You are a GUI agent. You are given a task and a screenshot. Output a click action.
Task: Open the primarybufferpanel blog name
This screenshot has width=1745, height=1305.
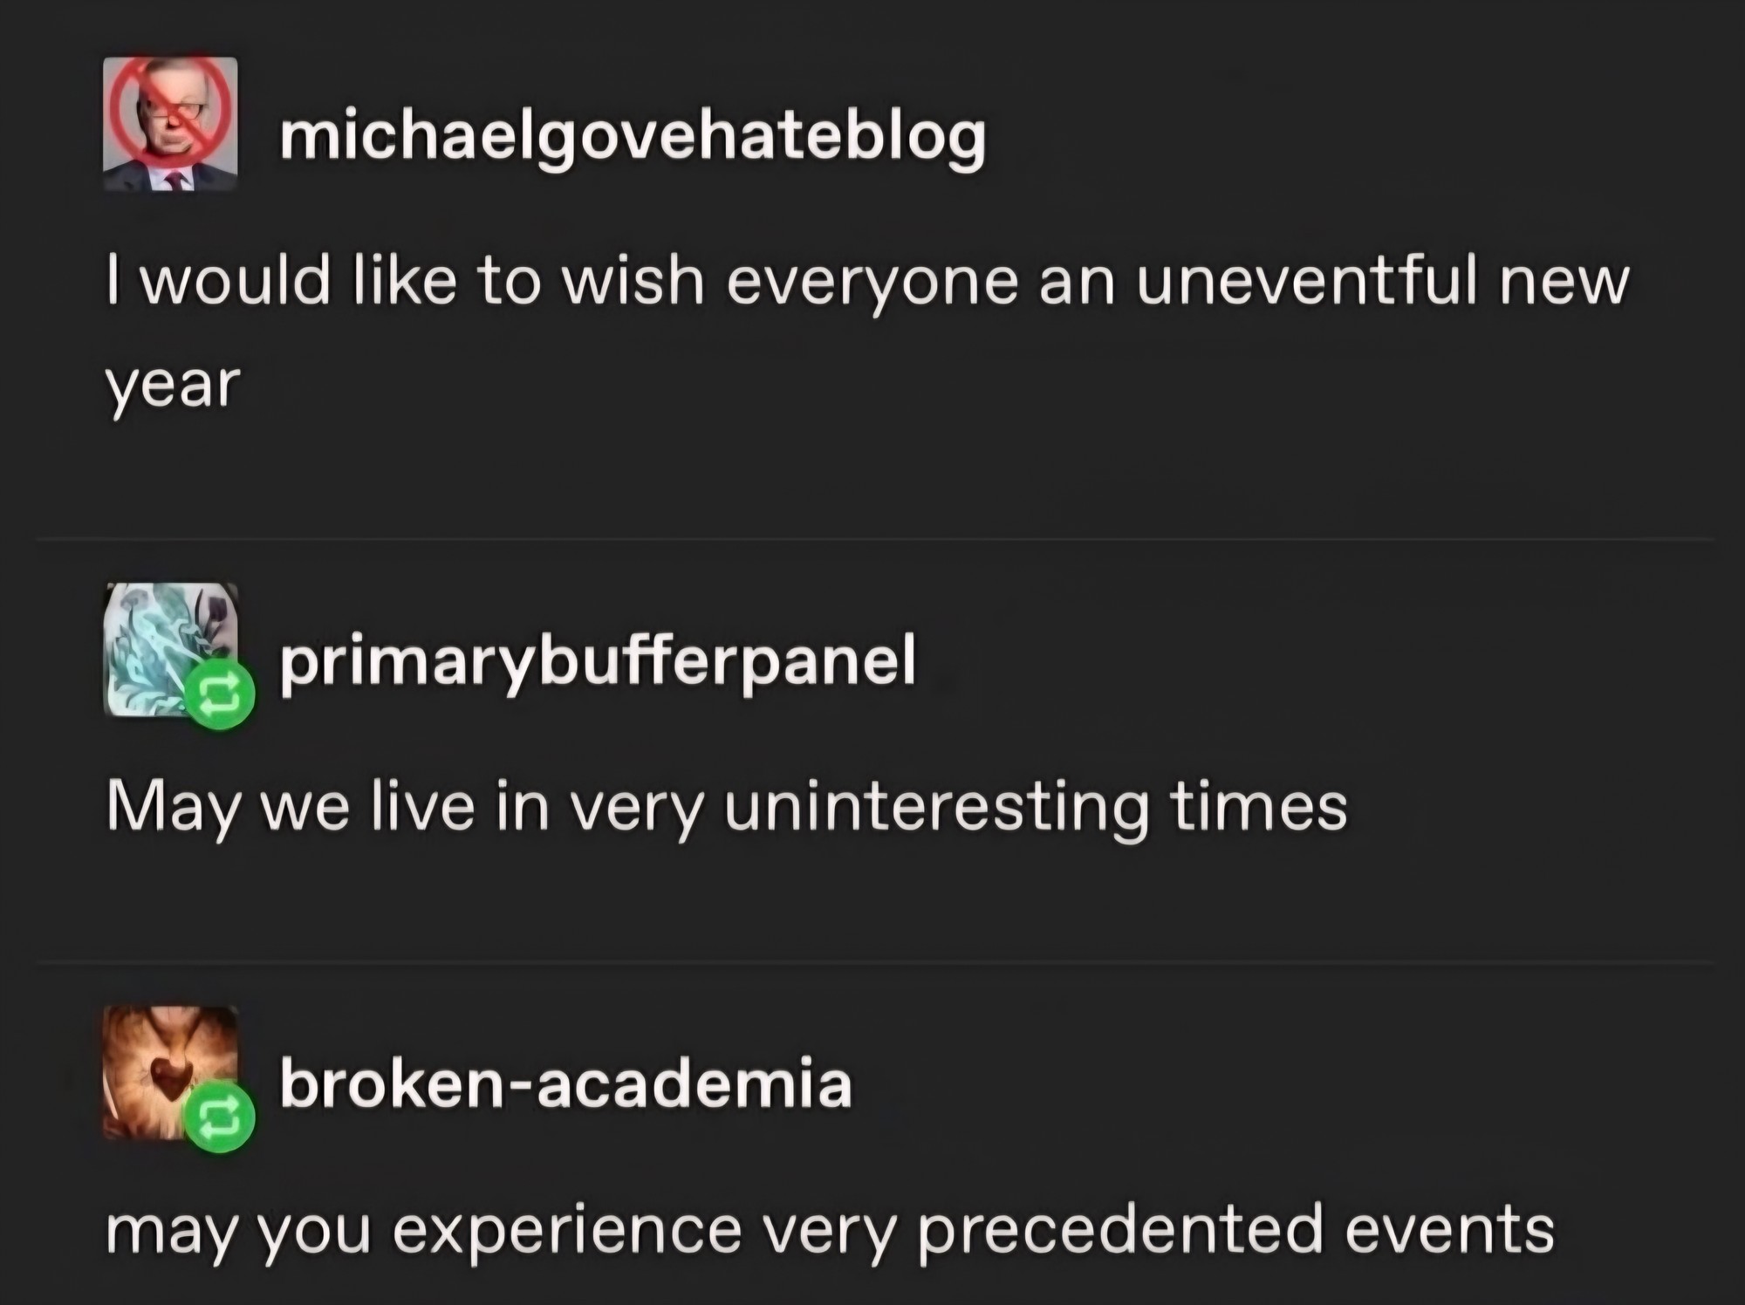coord(598,660)
